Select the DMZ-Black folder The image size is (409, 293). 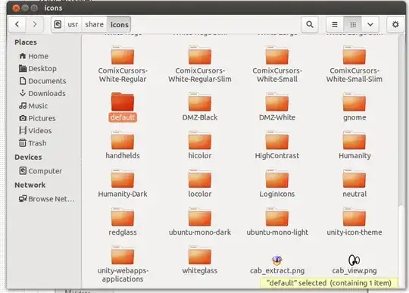[200, 107]
